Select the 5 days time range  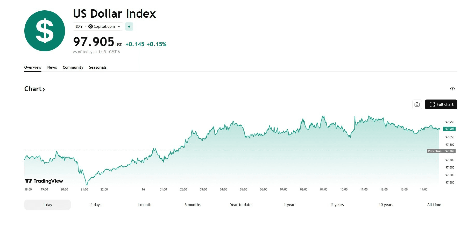click(96, 205)
